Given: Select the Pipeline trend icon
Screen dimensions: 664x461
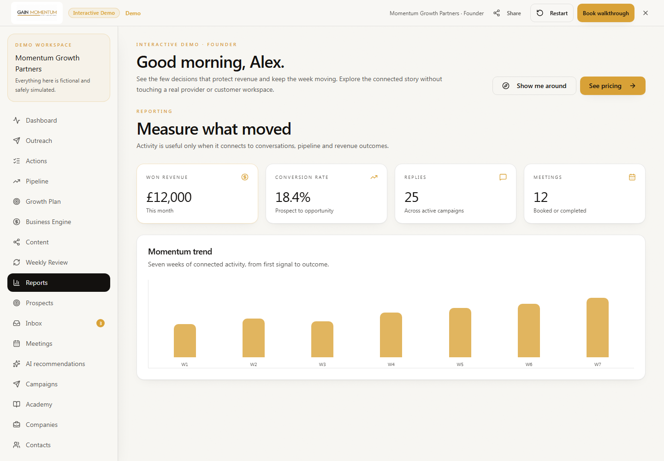Looking at the screenshot, I should (17, 181).
